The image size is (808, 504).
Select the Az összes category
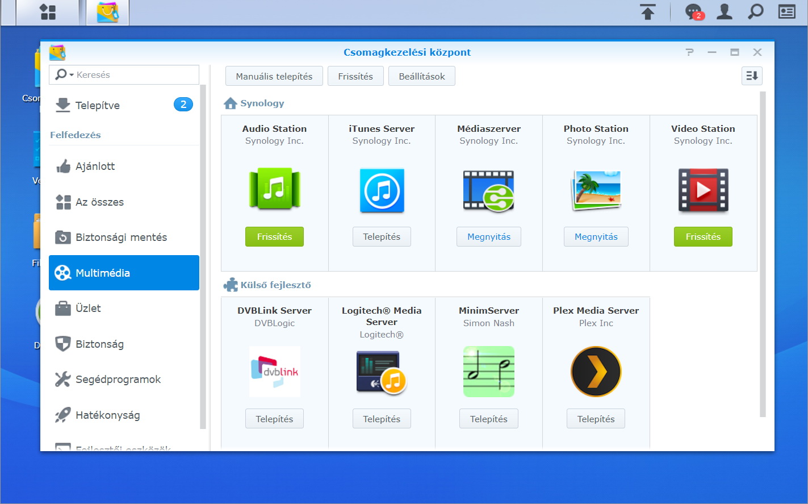pos(124,202)
